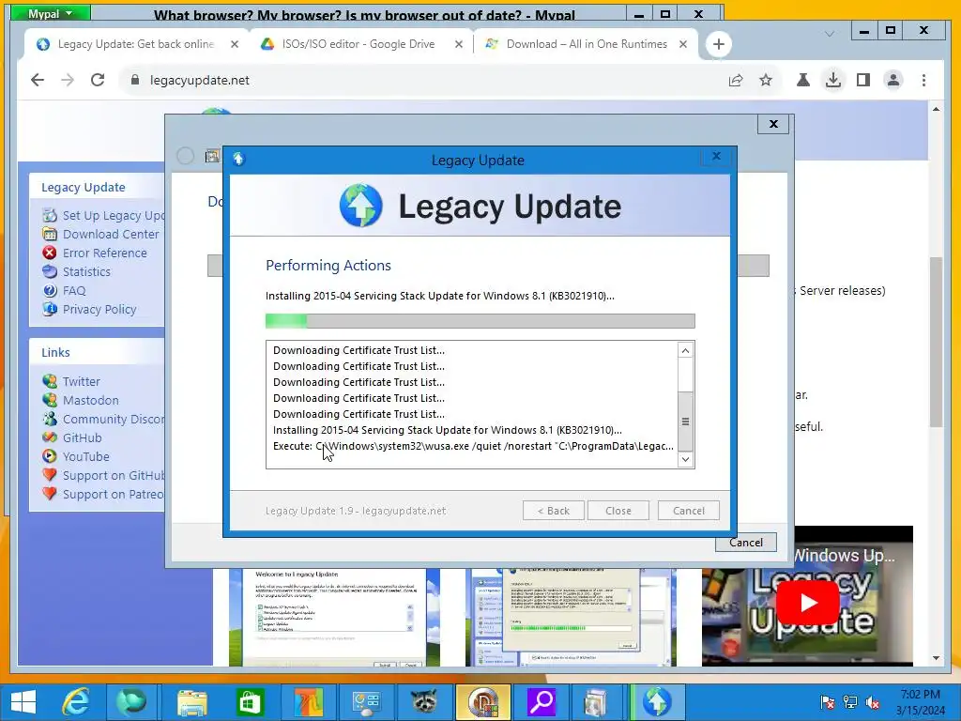Close the All in One Runtimes tab

point(683,44)
